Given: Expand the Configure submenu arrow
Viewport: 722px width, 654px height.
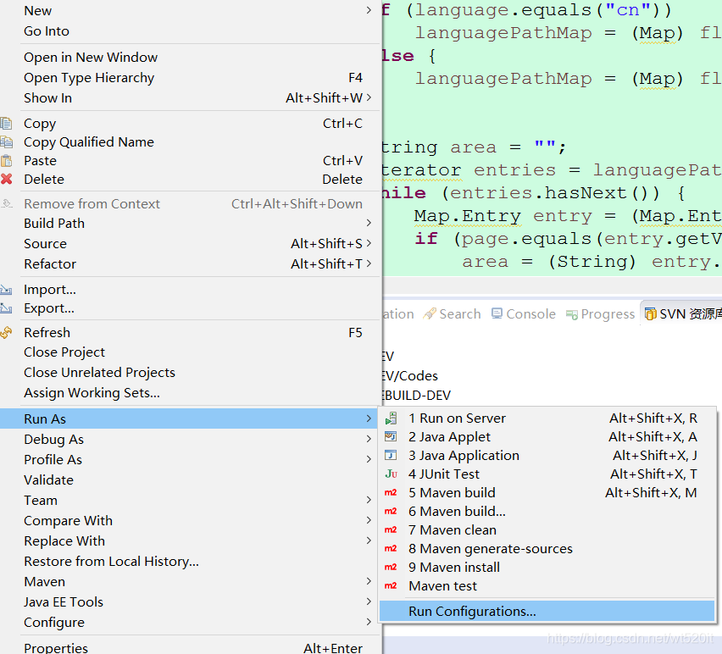Looking at the screenshot, I should [369, 622].
